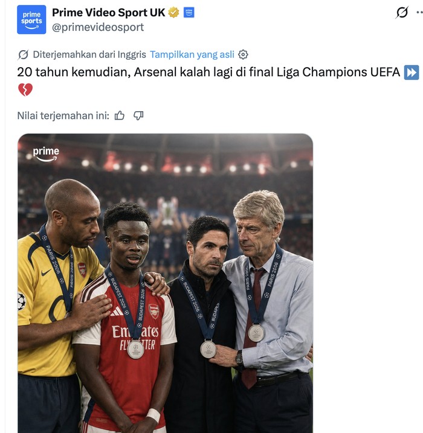Click the @primevideosport handle
The width and height of the screenshot is (423, 433).
pos(98,27)
